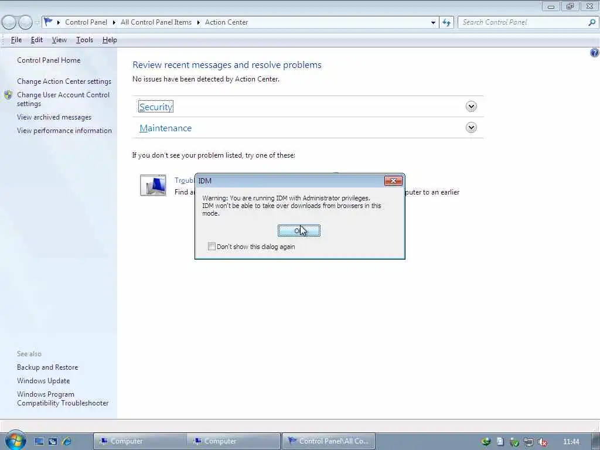Screen dimensions: 600x450
Task: Click the network tray icon
Action: click(x=529, y=442)
